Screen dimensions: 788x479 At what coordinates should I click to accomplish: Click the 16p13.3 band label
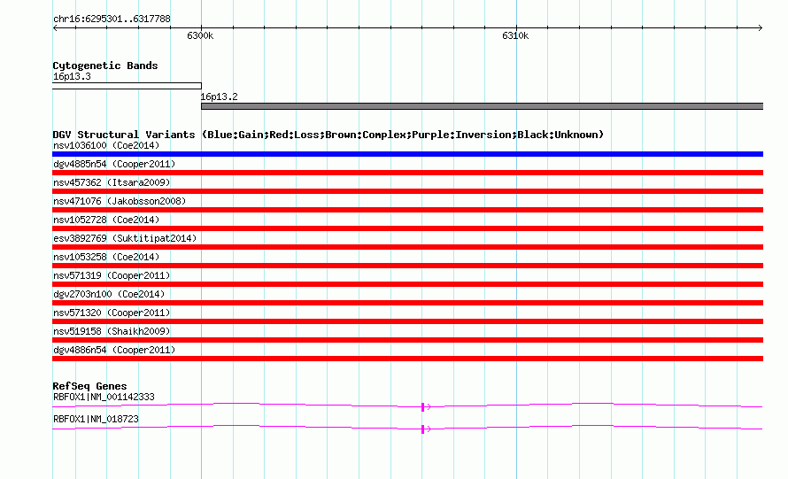(72, 76)
